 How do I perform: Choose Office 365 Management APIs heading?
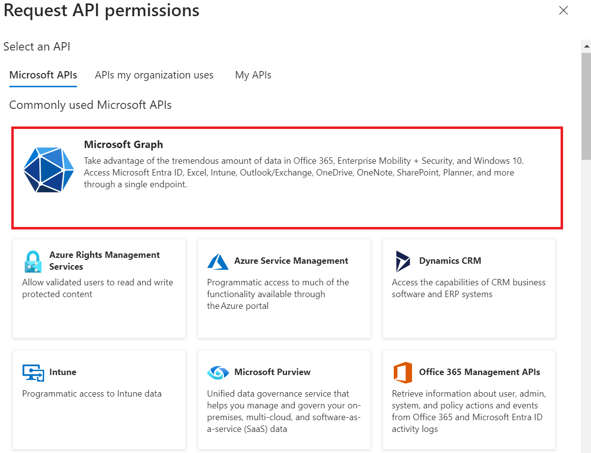479,372
